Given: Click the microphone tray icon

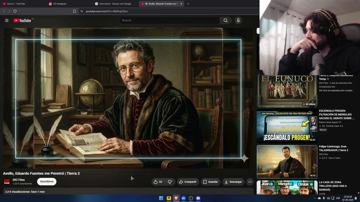Looking at the screenshot, I should coord(324,198).
